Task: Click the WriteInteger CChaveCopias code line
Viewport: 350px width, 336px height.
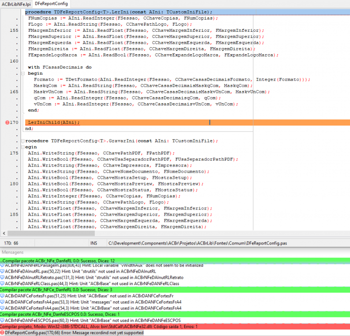Action: (104, 196)
